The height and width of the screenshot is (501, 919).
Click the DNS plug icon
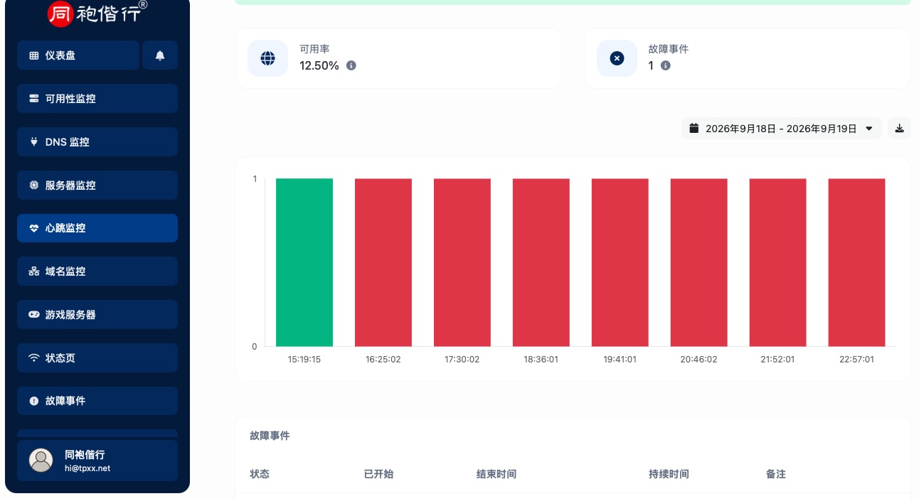click(x=34, y=142)
